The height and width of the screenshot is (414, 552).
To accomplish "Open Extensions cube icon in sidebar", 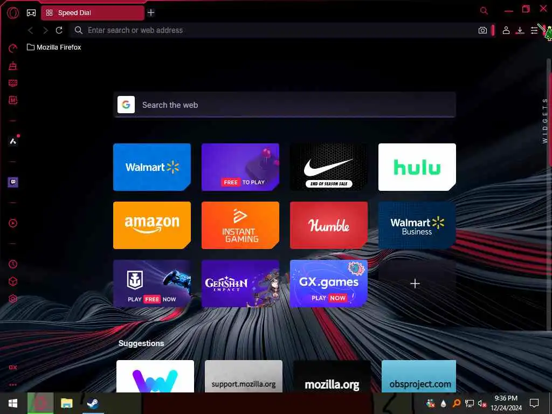I will click(x=13, y=281).
